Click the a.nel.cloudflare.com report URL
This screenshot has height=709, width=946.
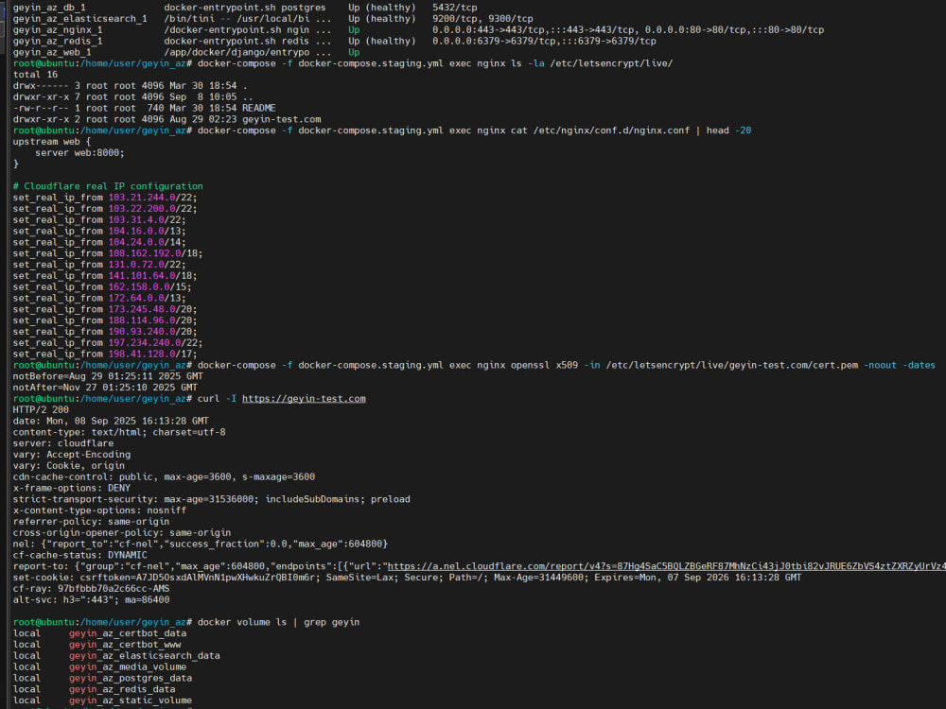tap(666, 566)
